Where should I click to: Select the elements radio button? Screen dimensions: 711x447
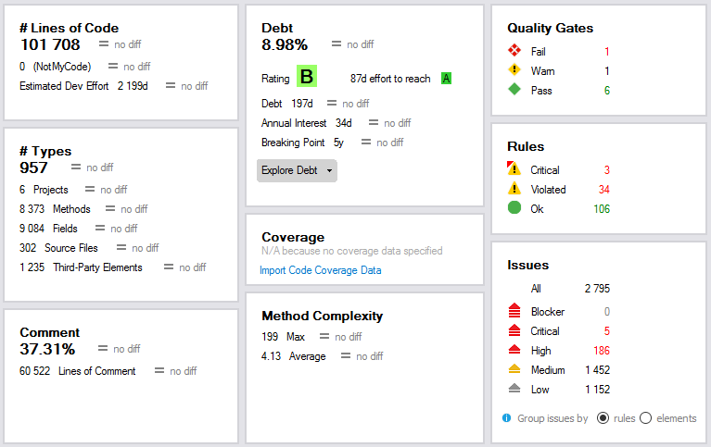coord(646,418)
